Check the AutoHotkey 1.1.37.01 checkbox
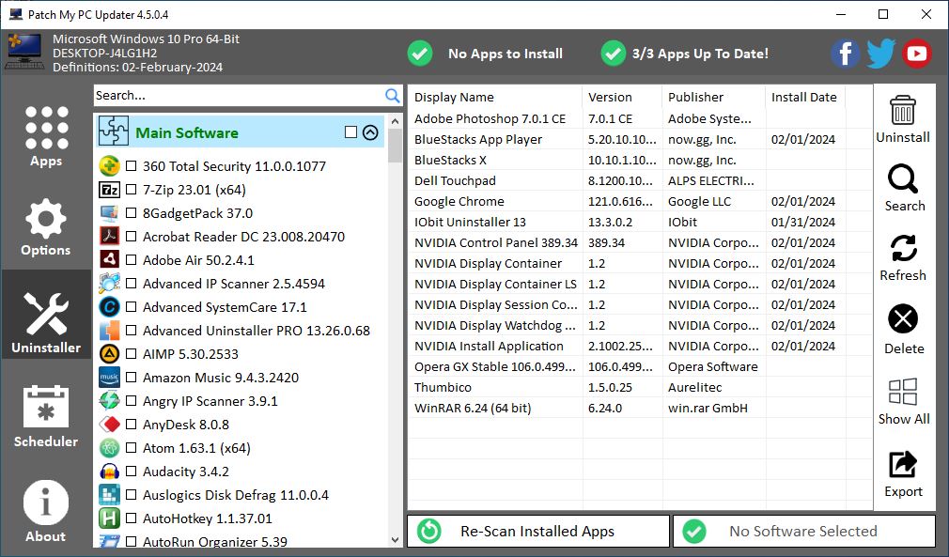This screenshot has width=949, height=557. pyautogui.click(x=131, y=518)
